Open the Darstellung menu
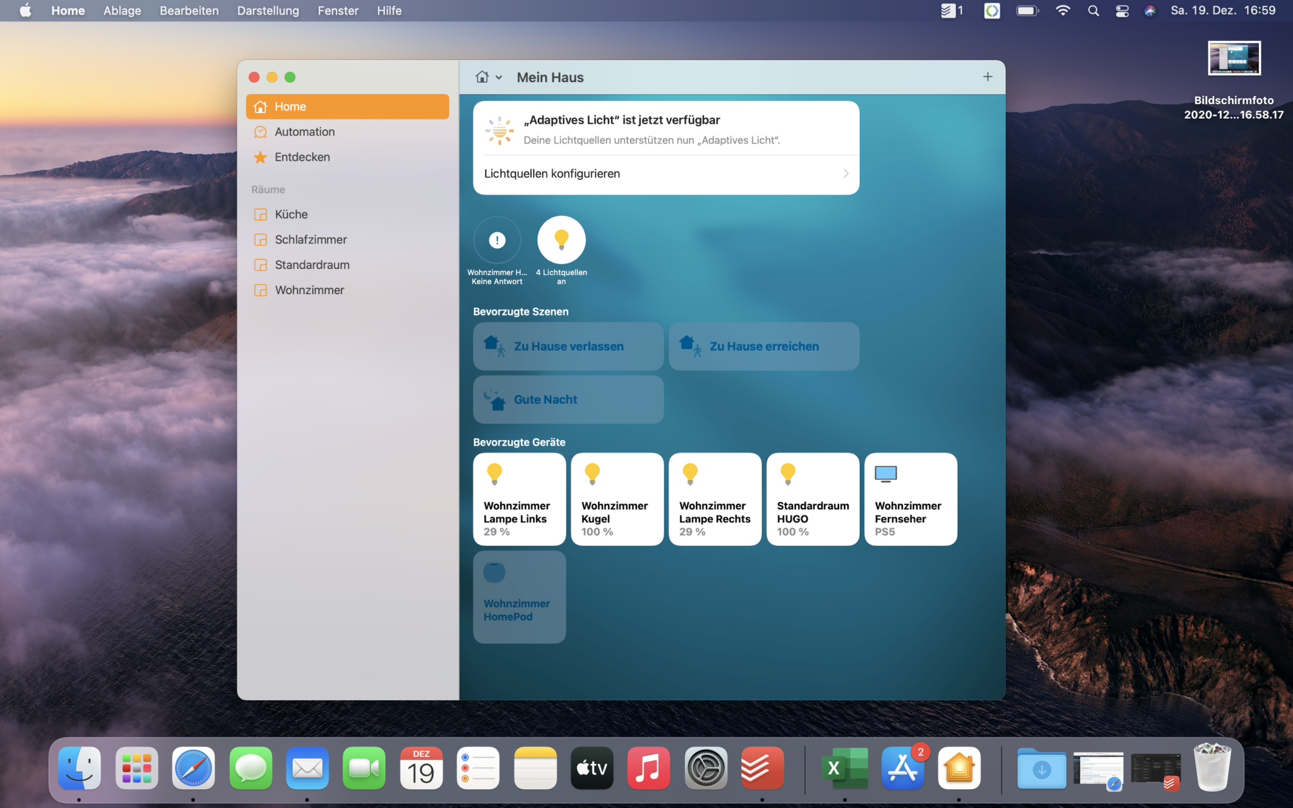Screen dimensions: 1293x808 [x=268, y=11]
